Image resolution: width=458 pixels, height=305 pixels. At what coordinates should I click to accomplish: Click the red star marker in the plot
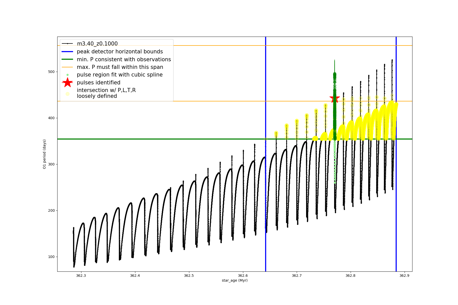[335, 98]
